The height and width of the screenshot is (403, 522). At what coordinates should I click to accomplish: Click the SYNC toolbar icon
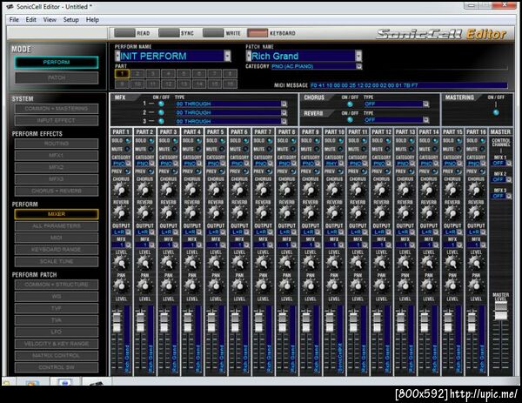tap(168, 32)
